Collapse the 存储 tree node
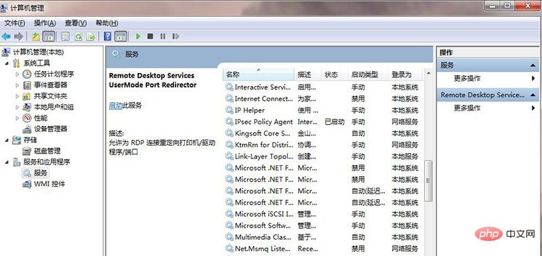 click(7, 140)
